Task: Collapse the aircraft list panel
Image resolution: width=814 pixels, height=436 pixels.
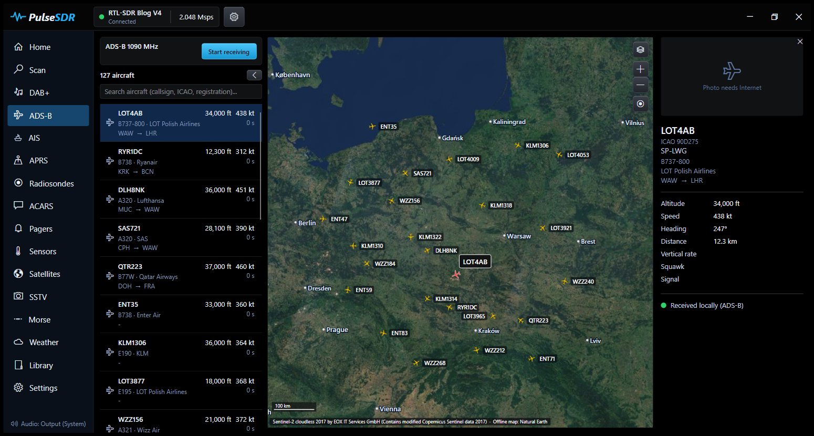Action: (x=254, y=75)
